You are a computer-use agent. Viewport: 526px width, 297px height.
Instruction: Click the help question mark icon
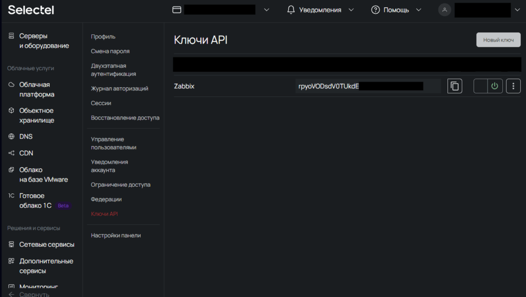click(x=375, y=10)
